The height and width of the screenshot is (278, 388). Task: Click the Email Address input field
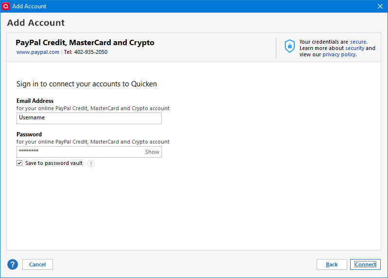(x=89, y=118)
